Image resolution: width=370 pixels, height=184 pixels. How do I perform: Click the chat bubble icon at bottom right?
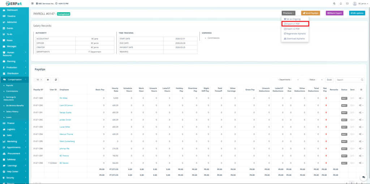pyautogui.click(x=362, y=178)
